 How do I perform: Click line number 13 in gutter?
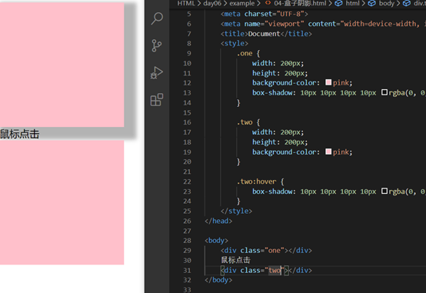point(187,93)
